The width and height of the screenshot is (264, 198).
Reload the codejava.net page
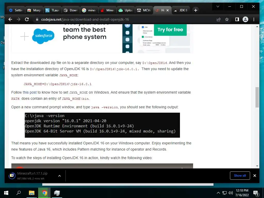click(x=27, y=20)
